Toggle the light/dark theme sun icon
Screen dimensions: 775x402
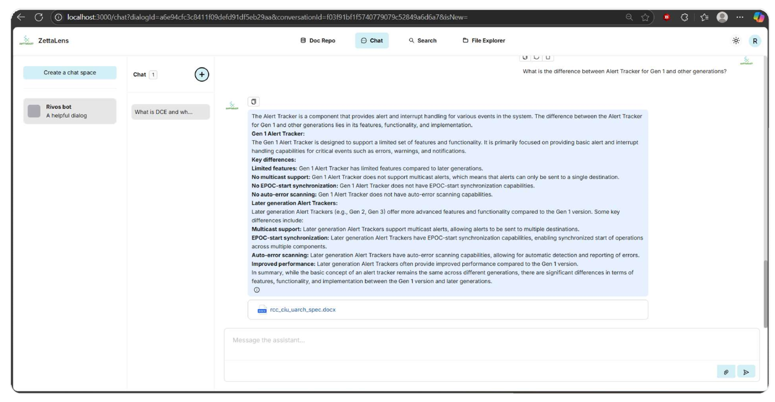coord(736,41)
